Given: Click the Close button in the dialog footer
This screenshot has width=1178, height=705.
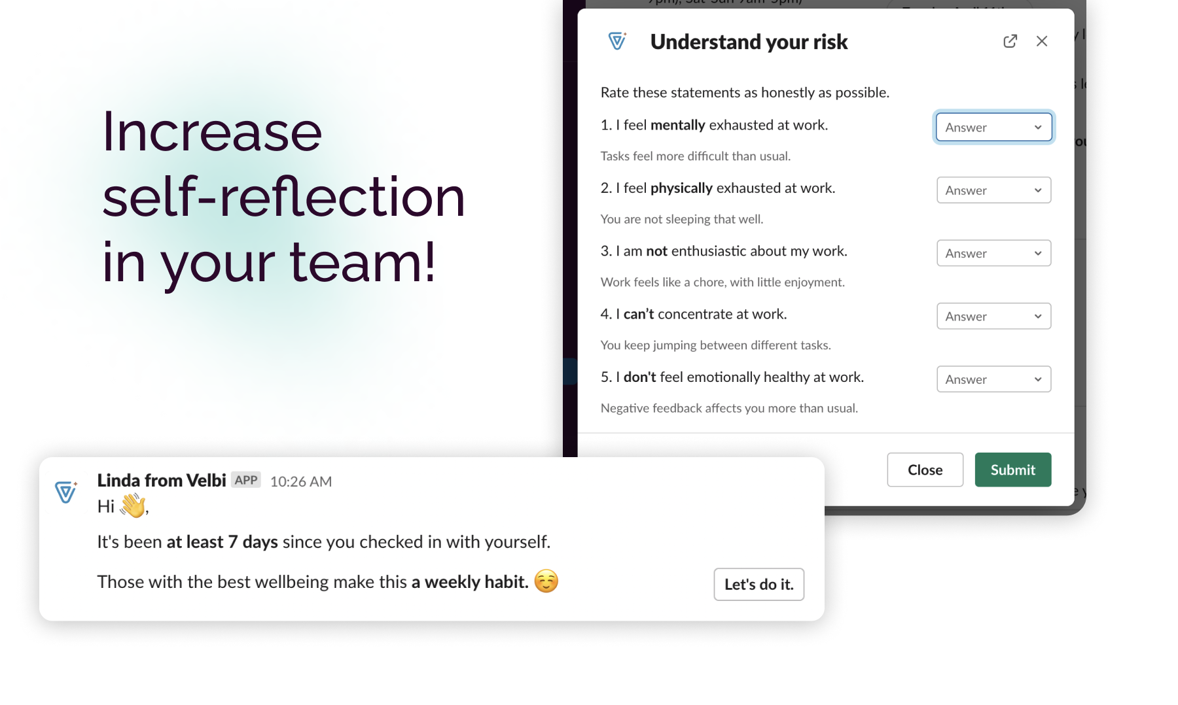Looking at the screenshot, I should (925, 470).
